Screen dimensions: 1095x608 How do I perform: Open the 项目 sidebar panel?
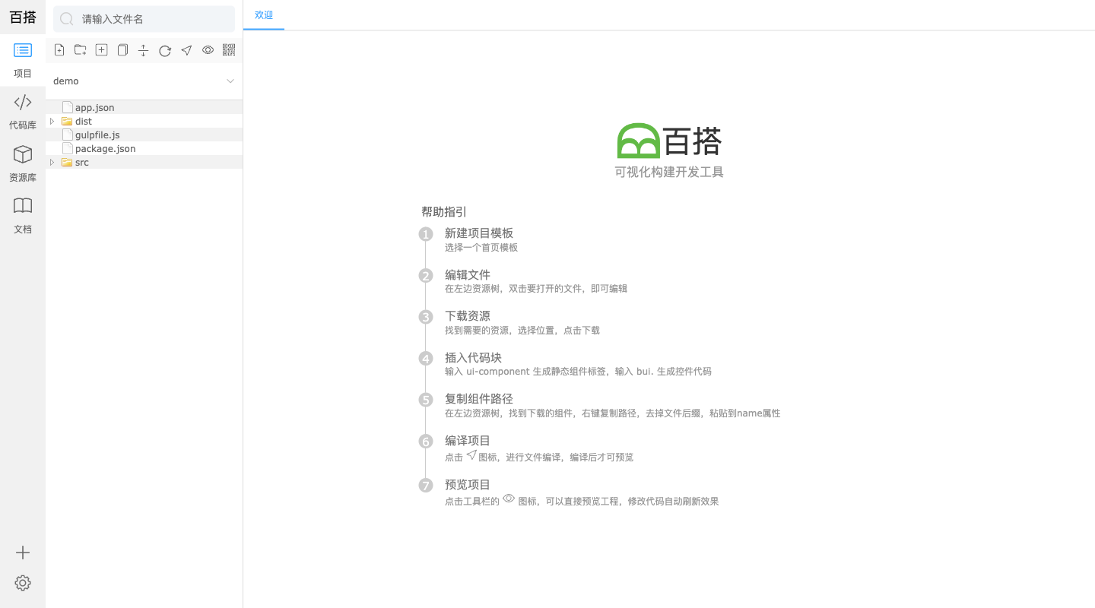tap(23, 60)
